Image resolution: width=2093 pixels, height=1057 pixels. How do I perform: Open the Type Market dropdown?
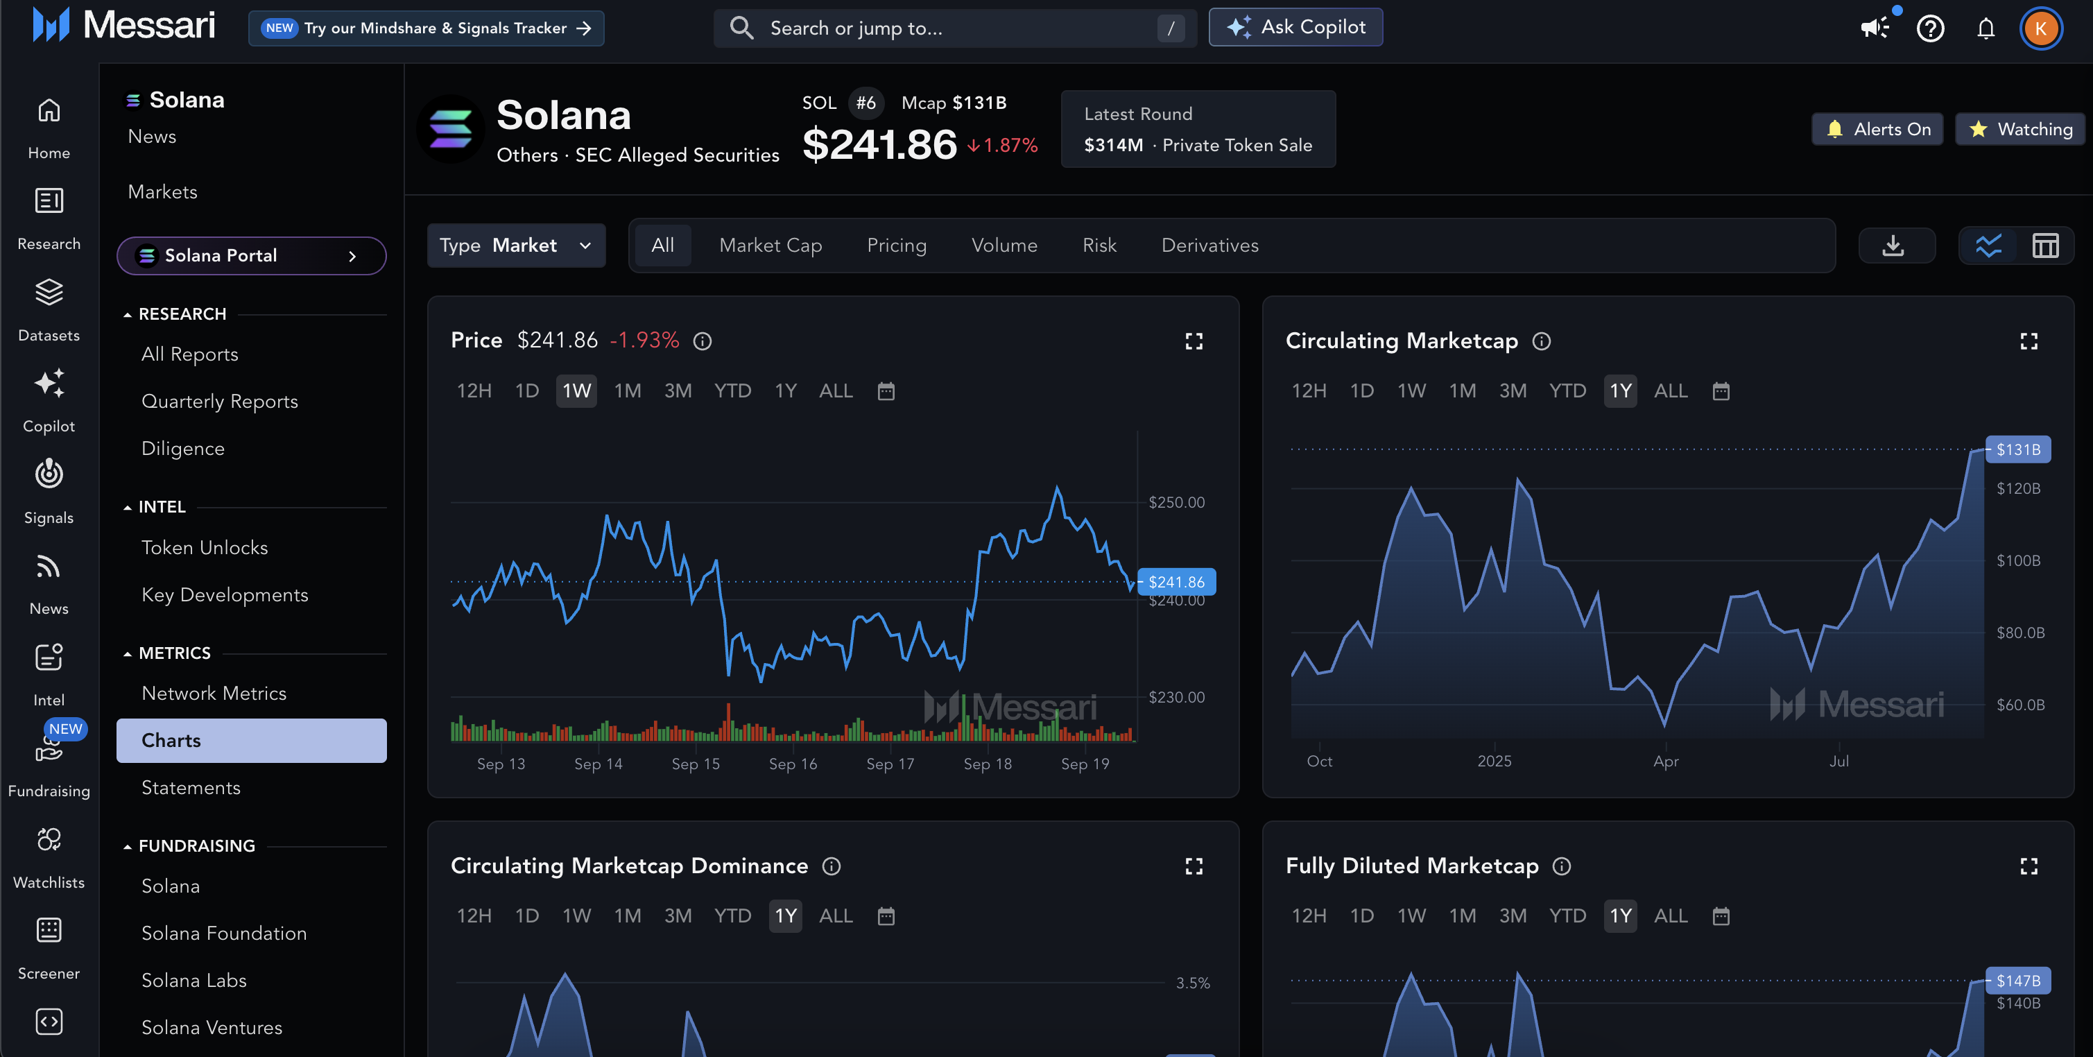tap(517, 246)
